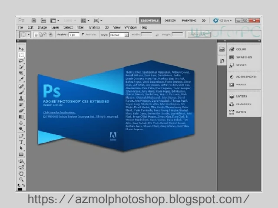The width and height of the screenshot is (278, 208).
Task: Choose Add to selection mode
Action: point(41,35)
